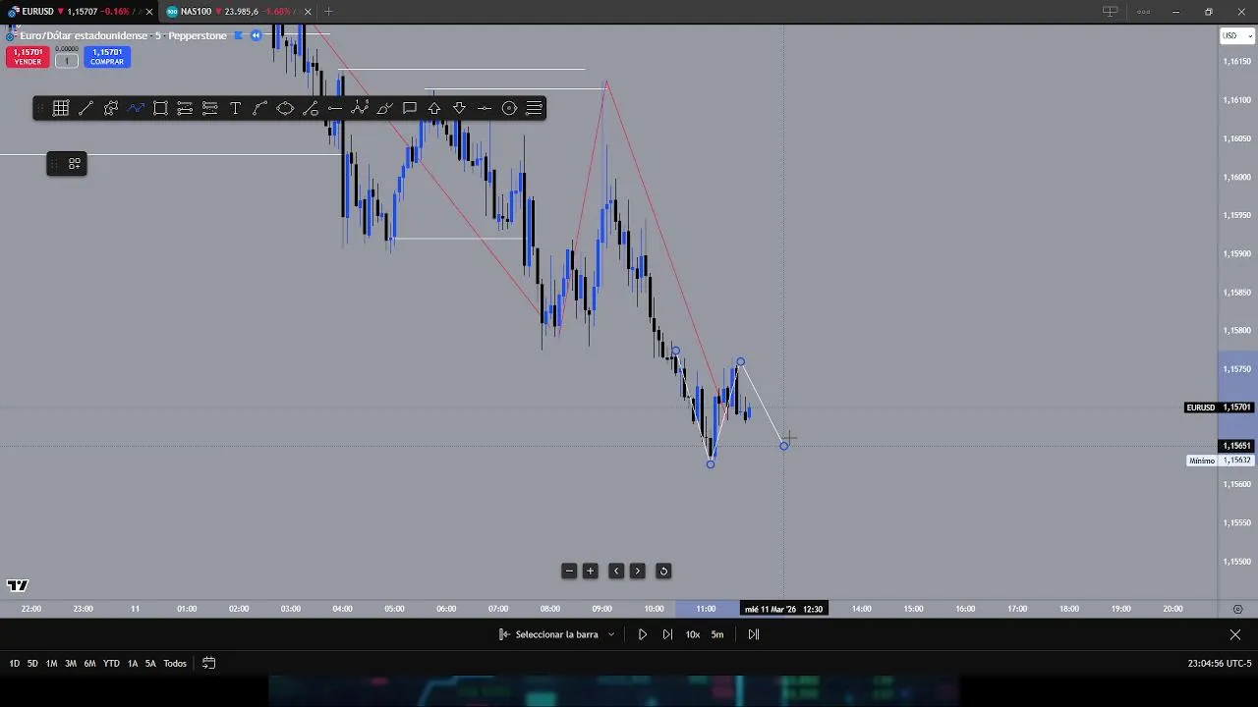Select the grid tool in favorites toolbar
Image resolution: width=1258 pixels, height=707 pixels.
point(61,108)
